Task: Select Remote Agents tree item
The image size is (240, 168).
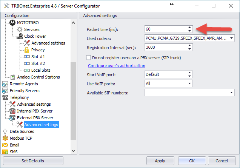Action: (24, 84)
